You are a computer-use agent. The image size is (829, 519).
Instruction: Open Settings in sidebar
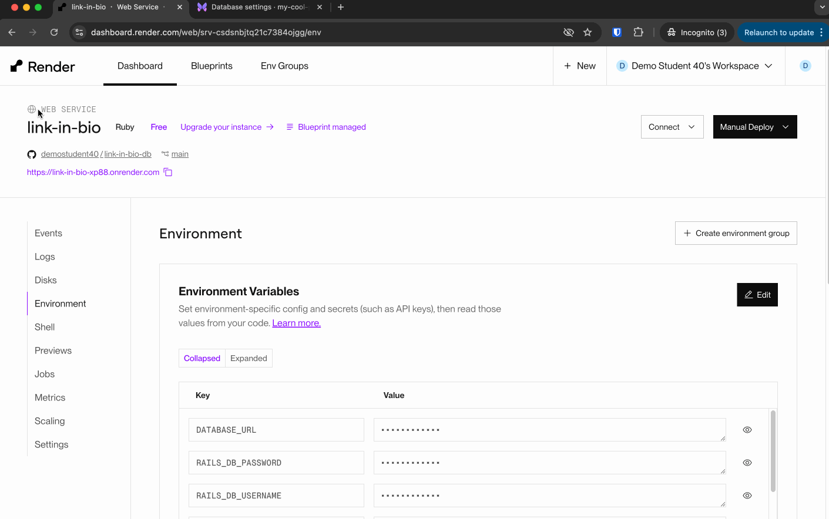(x=52, y=444)
